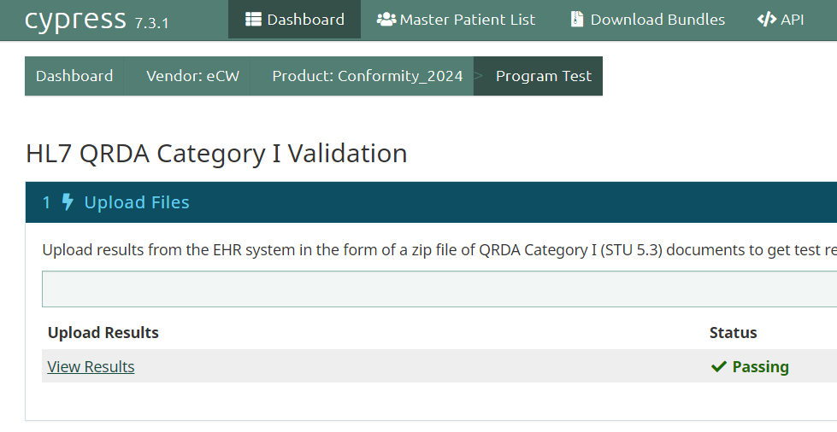837x432 pixels.
Task: Select the Dashboard breadcrumb
Action: pos(74,76)
